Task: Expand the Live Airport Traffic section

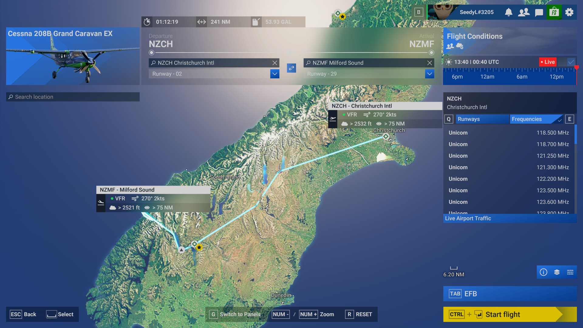Action: [x=510, y=218]
